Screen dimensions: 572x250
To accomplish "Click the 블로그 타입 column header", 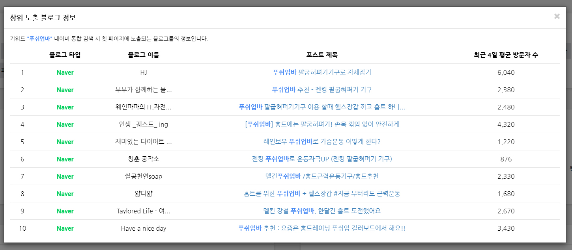I will [x=65, y=55].
